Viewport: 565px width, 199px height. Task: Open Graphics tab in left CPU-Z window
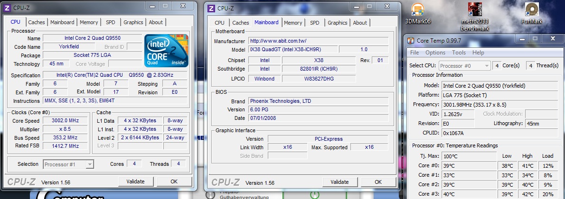coord(133,22)
